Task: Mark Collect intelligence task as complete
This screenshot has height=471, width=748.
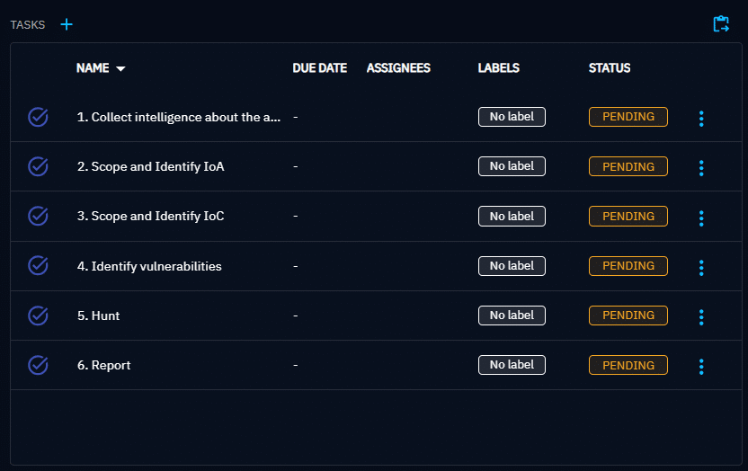Action: 38,117
